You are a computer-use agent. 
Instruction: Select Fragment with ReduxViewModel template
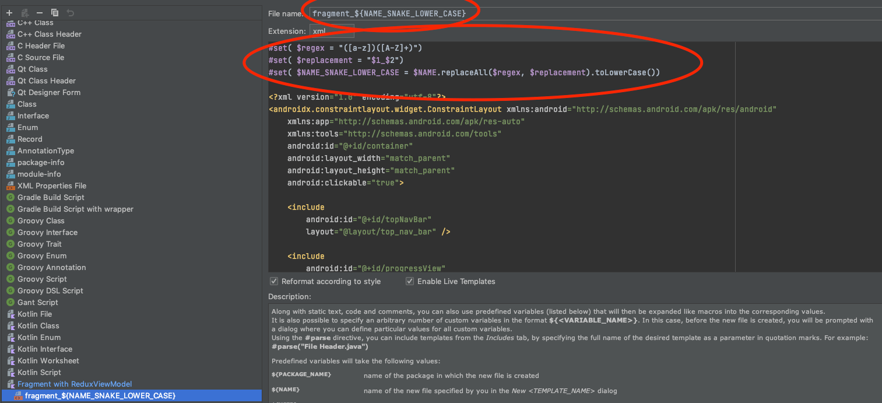coord(76,384)
